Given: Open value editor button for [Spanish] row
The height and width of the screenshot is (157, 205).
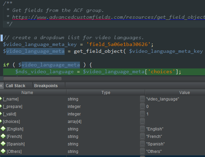Looking at the screenshot, I should [x=142, y=144].
